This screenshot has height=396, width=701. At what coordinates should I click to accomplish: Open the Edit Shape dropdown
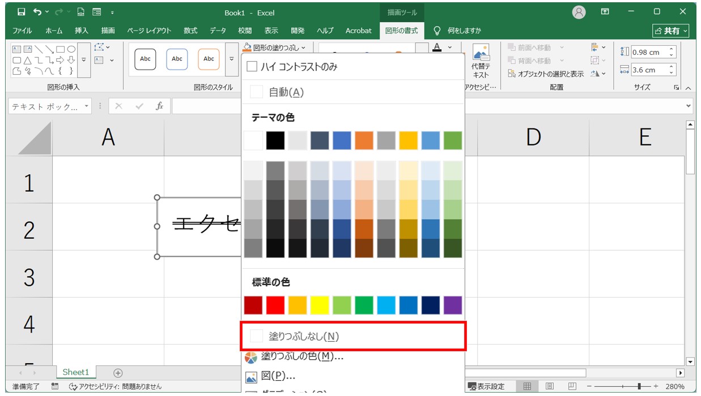(103, 48)
